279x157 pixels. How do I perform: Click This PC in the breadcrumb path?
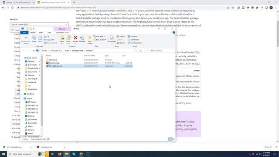click(x=44, y=51)
